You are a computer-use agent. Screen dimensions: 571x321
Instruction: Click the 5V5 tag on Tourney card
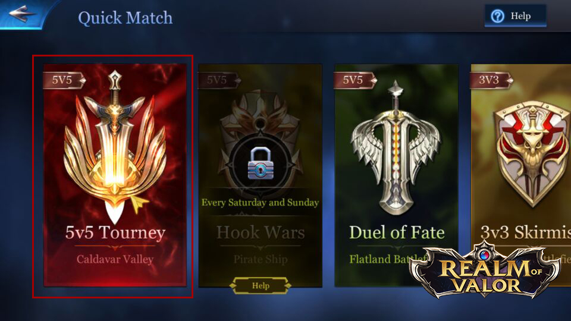[64, 80]
